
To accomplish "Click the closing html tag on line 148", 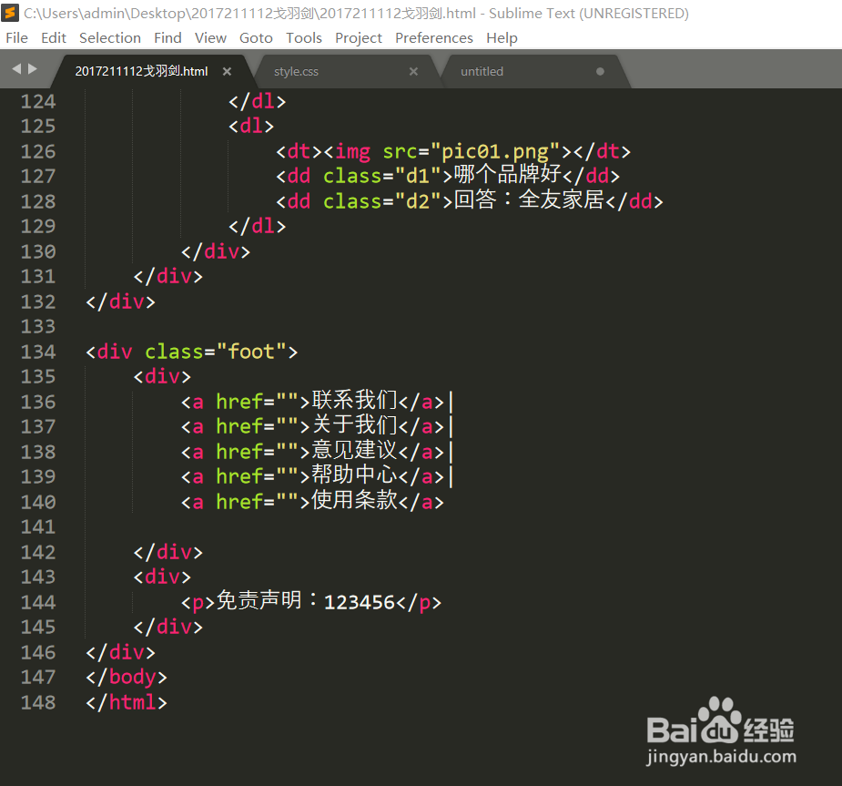I will [x=127, y=702].
